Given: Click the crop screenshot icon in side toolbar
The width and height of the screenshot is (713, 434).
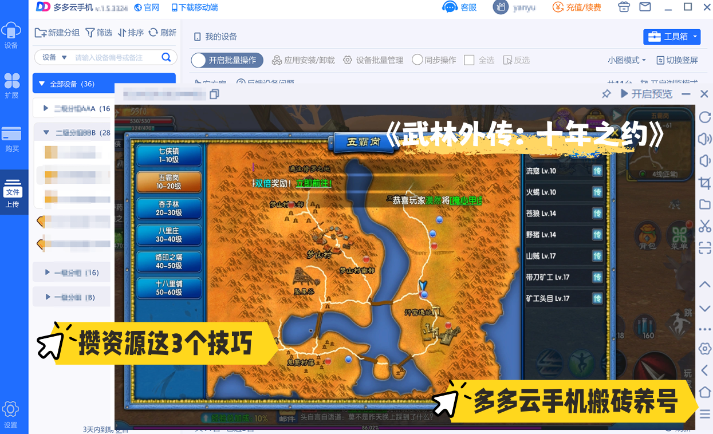Looking at the screenshot, I should coord(705,183).
